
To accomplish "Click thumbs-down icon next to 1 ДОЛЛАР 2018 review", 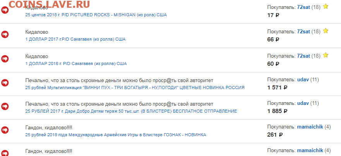I will (x=5, y=59).
